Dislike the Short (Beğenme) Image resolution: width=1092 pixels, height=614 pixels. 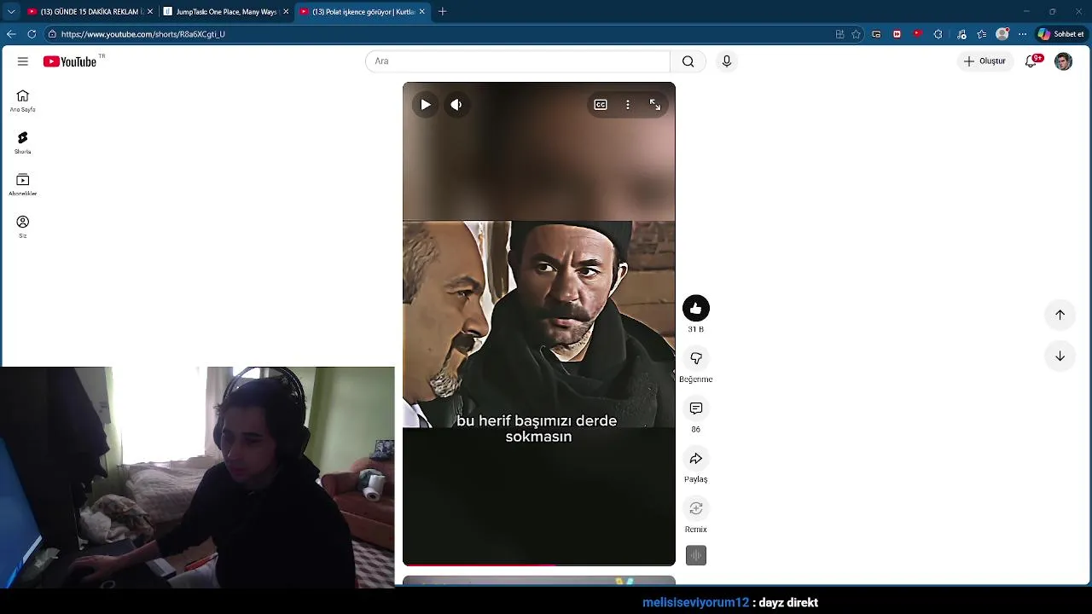(696, 358)
